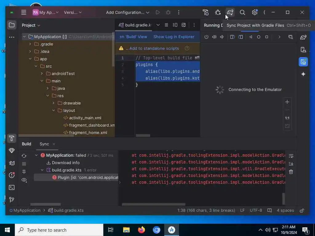315x236 pixels.
Task: Open the Terminal tool window
Action: (x=12, y=187)
